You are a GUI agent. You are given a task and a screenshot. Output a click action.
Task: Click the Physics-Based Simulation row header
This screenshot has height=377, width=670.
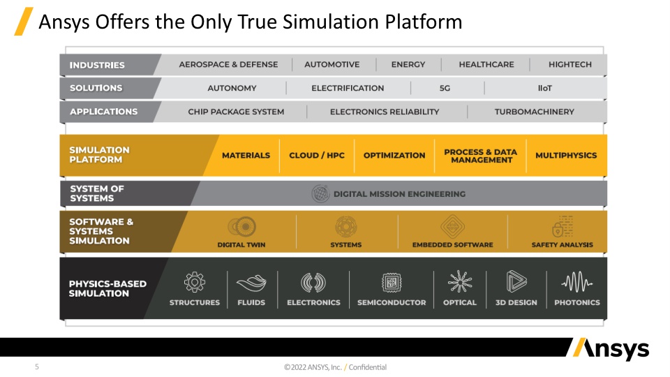point(99,288)
